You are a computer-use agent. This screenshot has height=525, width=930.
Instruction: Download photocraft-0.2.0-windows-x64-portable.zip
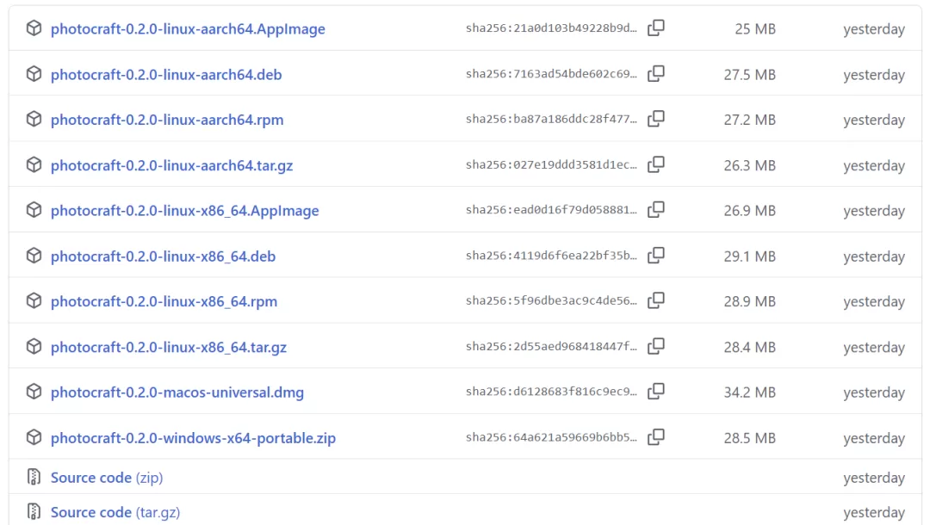(x=193, y=438)
